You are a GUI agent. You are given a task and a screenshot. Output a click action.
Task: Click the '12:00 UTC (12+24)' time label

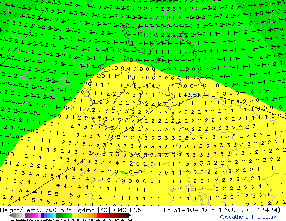click(249, 210)
